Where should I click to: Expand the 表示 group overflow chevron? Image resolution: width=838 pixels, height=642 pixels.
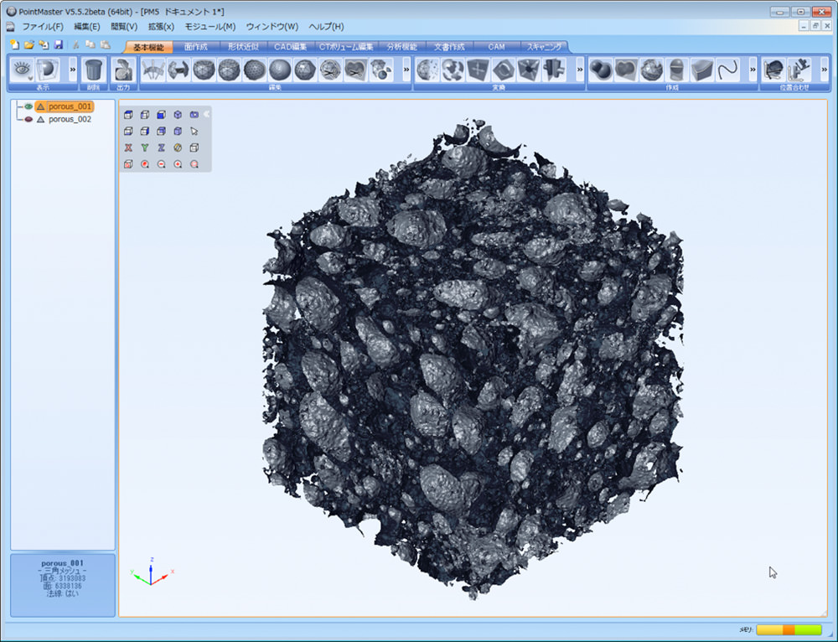click(x=73, y=70)
